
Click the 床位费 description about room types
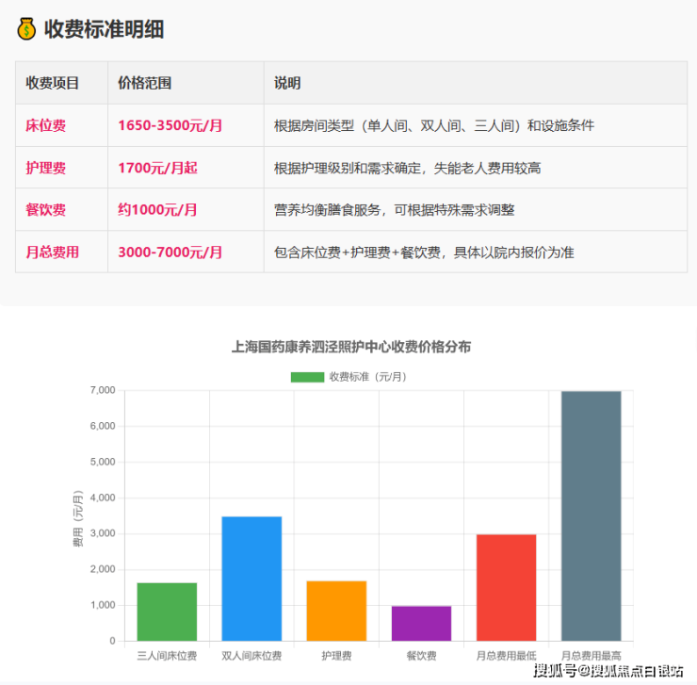tap(434, 125)
